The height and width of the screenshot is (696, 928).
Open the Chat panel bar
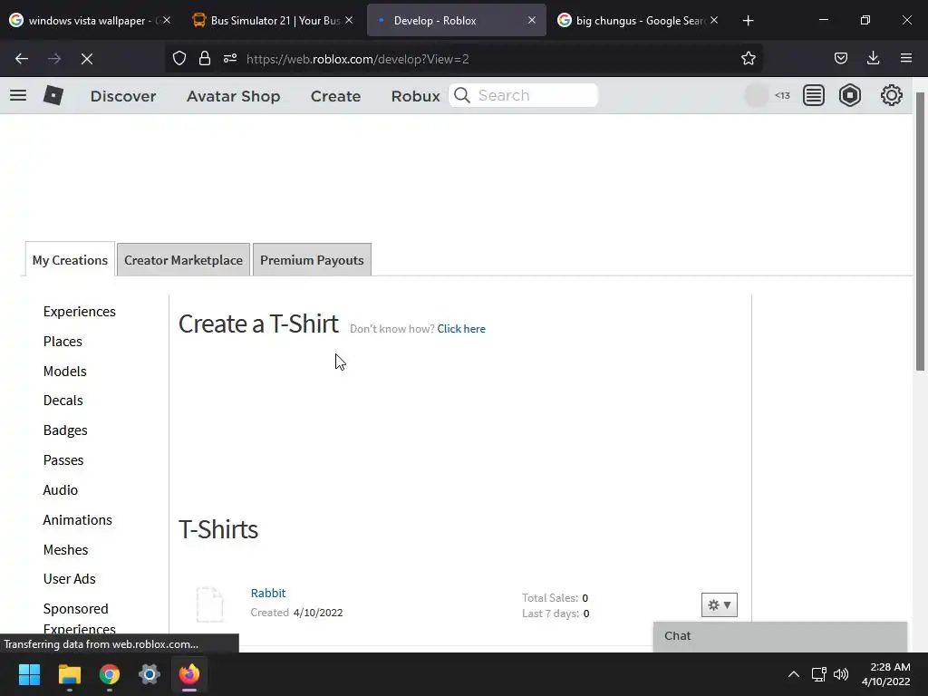pyautogui.click(x=780, y=636)
